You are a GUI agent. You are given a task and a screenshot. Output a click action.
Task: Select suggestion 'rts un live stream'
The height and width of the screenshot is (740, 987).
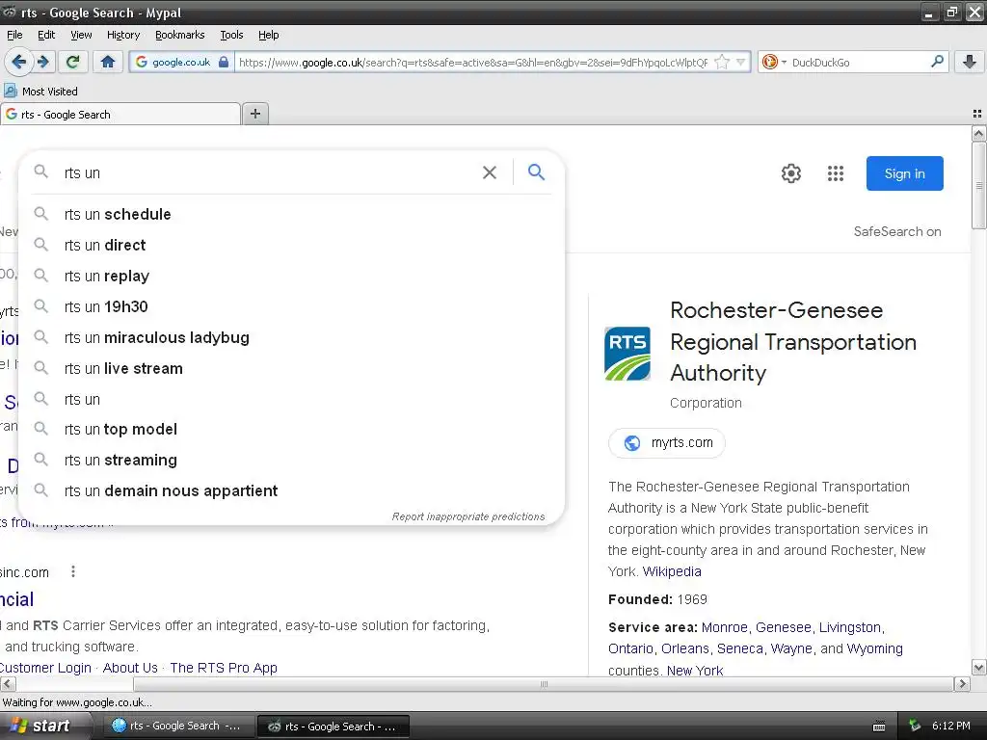tap(292, 368)
